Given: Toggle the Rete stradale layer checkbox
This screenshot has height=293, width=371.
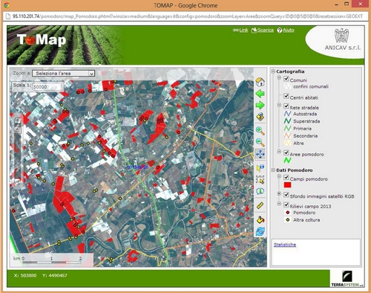Looking at the screenshot, I should 286,106.
